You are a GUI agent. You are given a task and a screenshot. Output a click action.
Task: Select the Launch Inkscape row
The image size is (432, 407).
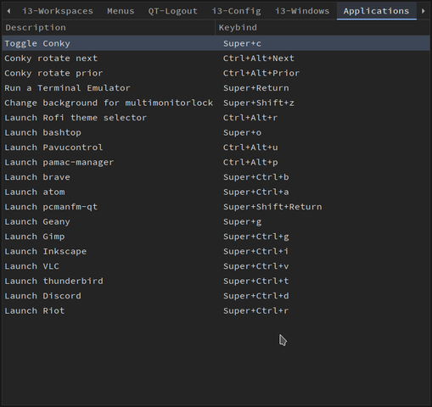coord(216,252)
